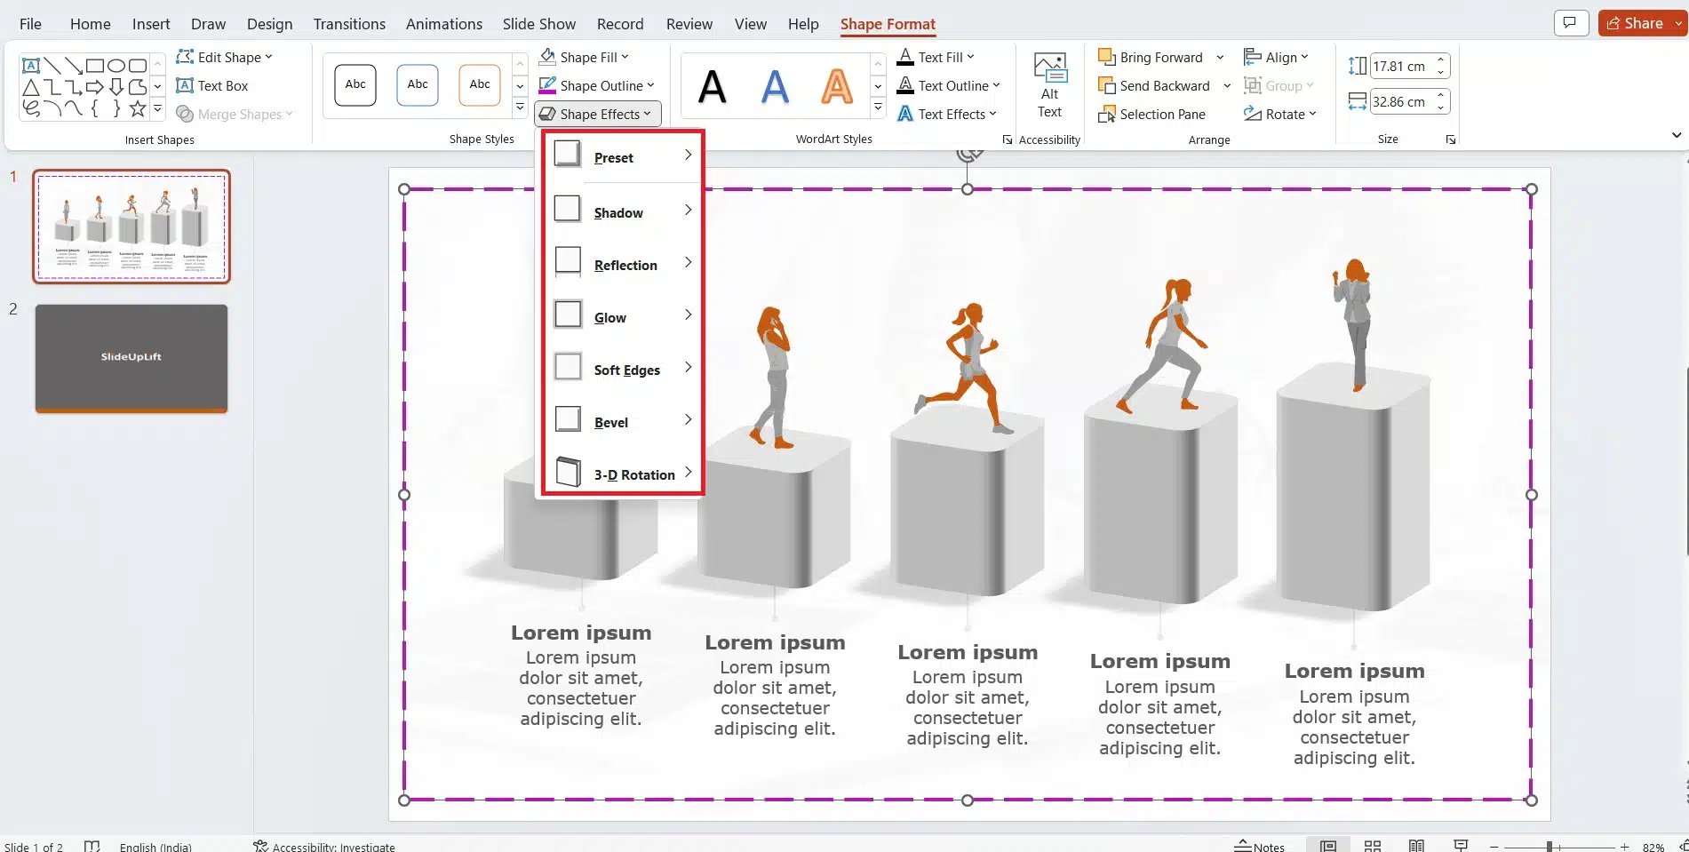The image size is (1689, 852).
Task: Click the zoom slider handle
Action: pyautogui.click(x=1549, y=847)
